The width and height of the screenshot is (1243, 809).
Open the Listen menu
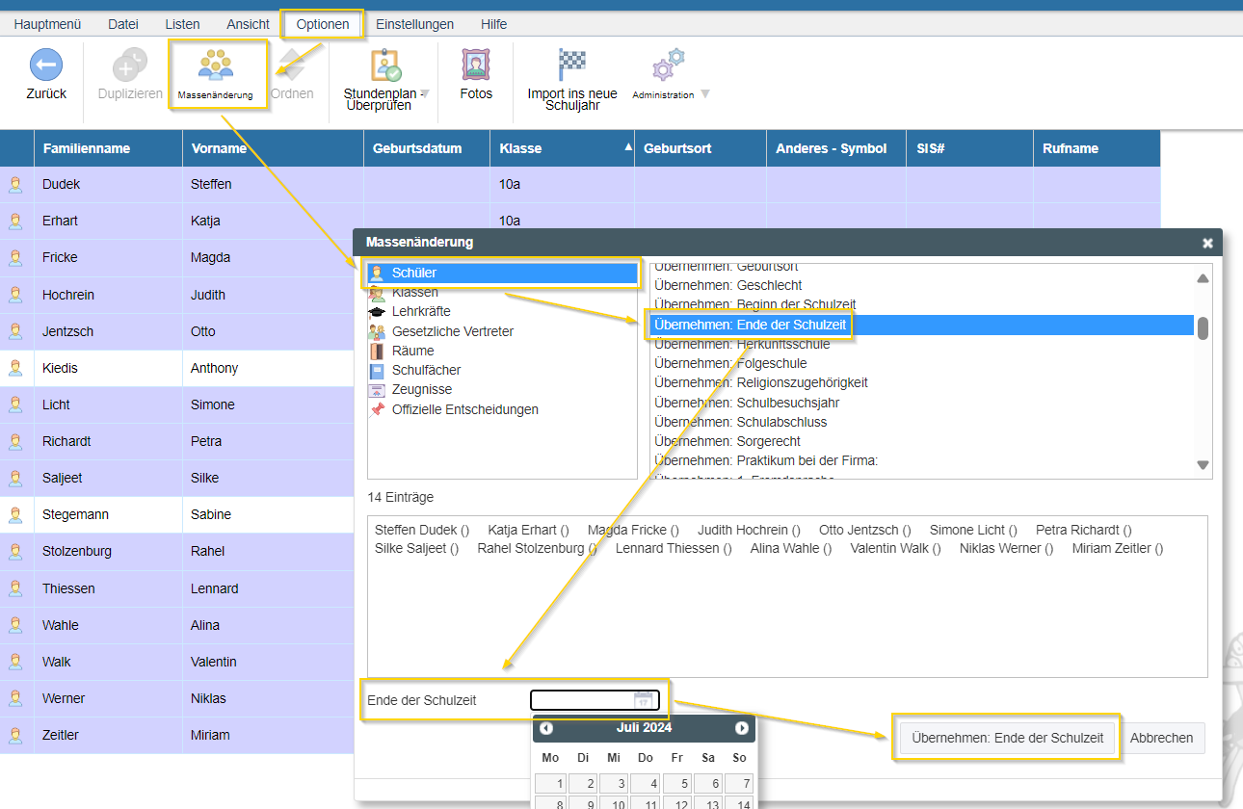[183, 24]
